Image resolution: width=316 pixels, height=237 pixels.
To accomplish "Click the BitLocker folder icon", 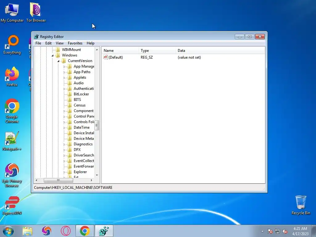I will [x=69, y=94].
